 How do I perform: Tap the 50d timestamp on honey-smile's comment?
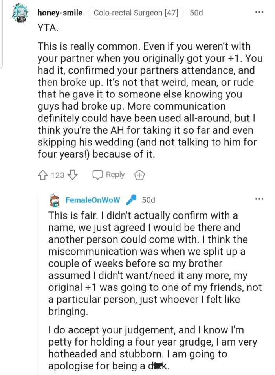196,13
